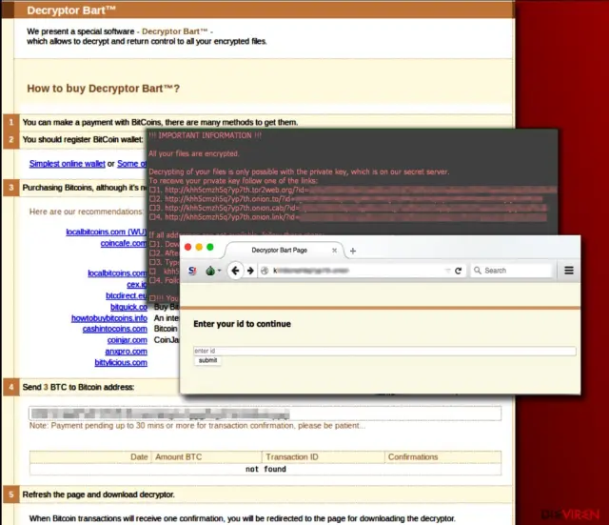Click the blurred address bar URL

tap(311, 271)
